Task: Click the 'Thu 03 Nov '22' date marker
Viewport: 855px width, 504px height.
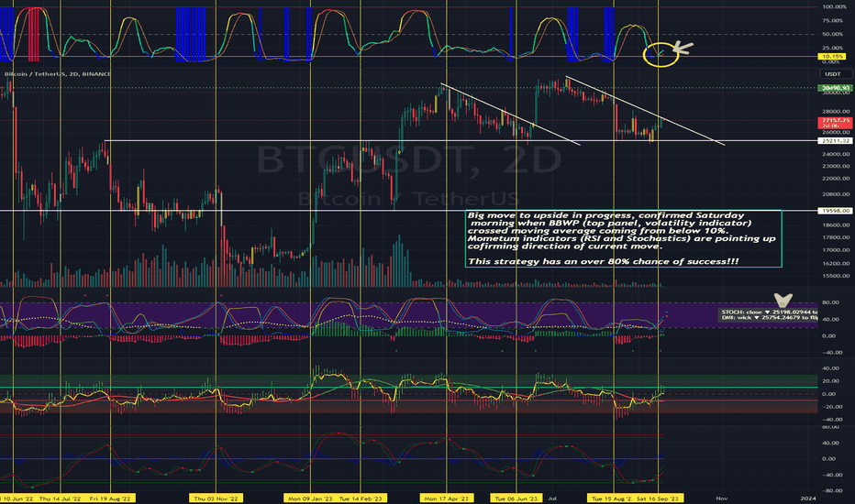Action: [216, 499]
